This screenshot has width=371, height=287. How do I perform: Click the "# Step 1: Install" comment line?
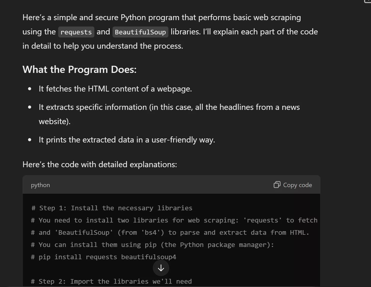coord(112,208)
